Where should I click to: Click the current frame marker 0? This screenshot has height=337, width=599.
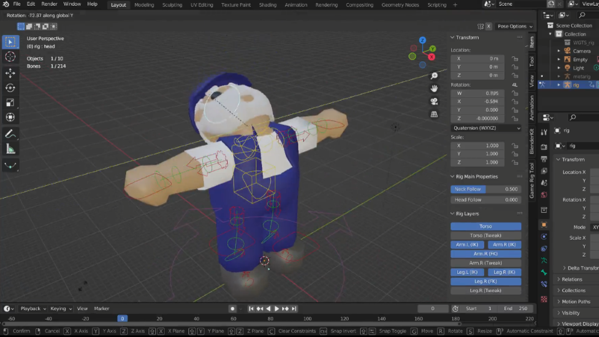coord(122,319)
